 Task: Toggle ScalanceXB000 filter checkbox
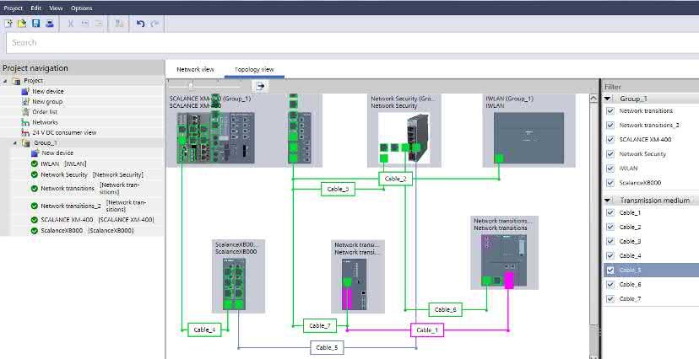610,183
